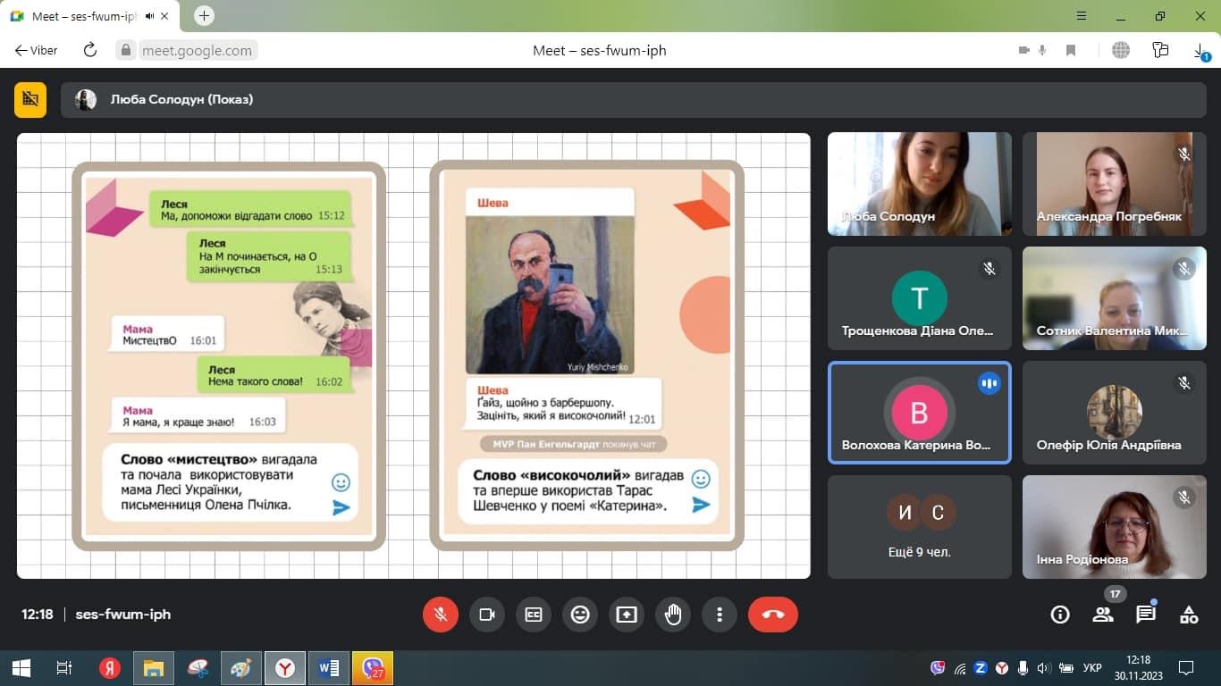Open the emoji reactions button

pos(580,615)
